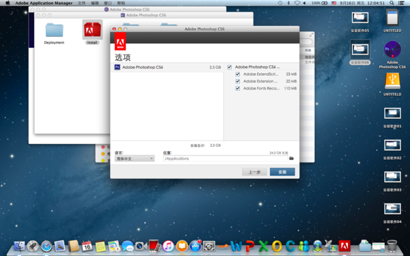The width and height of the screenshot is (410, 256).
Task: Open the Apple menu
Action: (8, 3)
